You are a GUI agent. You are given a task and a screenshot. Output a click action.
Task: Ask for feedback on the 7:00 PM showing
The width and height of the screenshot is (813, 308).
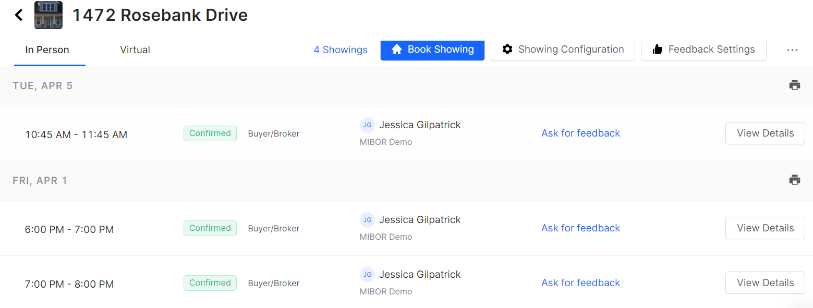tap(580, 283)
